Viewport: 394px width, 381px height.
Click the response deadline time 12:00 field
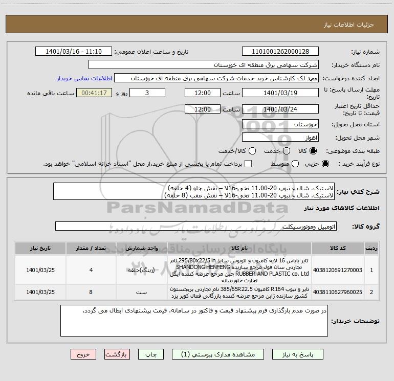coord(203,93)
